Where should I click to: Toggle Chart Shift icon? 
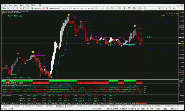coord(120,8)
